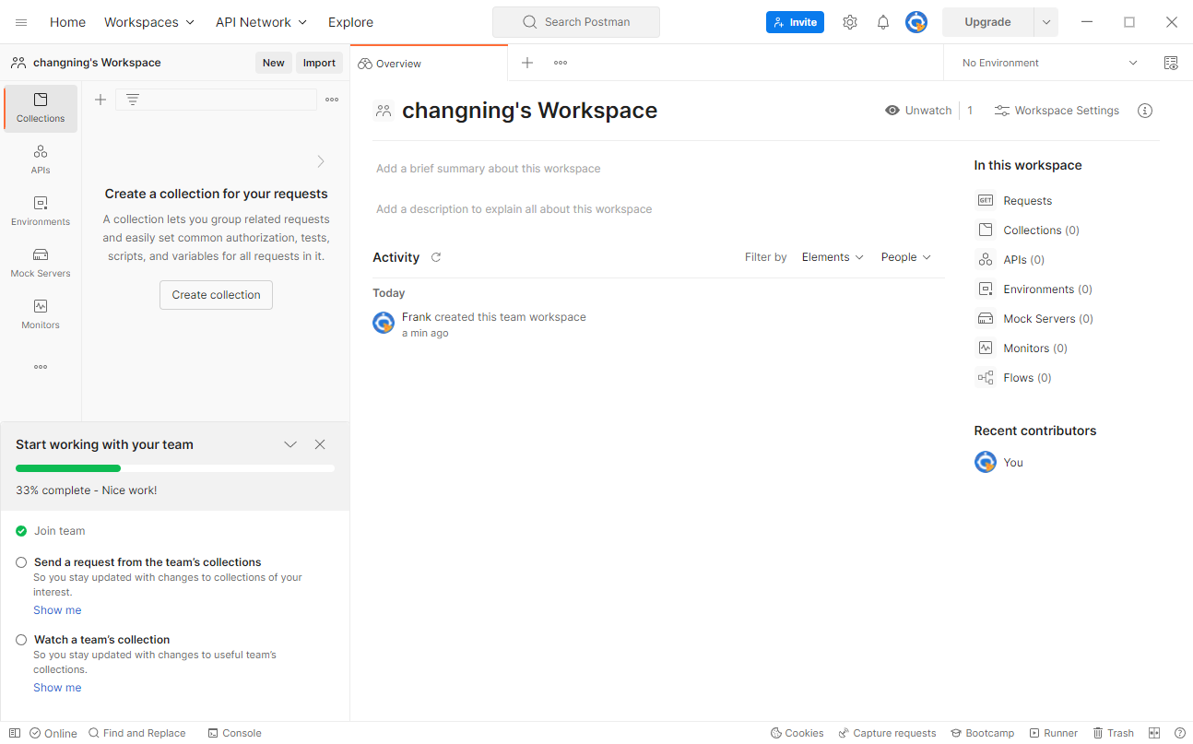Click the brief summary placeholder text
1193x744 pixels.
pyautogui.click(x=489, y=169)
